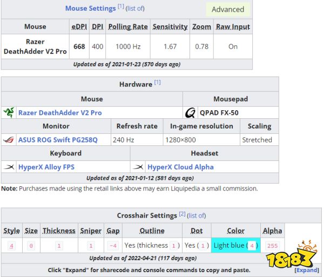Image resolution: width=324 pixels, height=277 pixels.
Task: Select the 1280×800 resolution value
Action: [x=180, y=140]
